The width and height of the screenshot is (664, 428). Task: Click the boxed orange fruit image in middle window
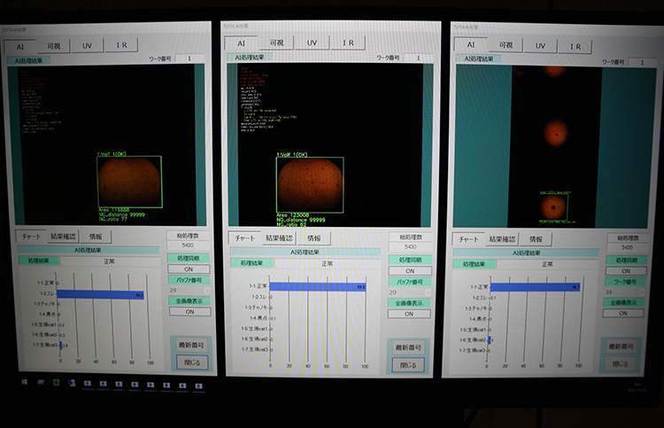pyautogui.click(x=310, y=185)
